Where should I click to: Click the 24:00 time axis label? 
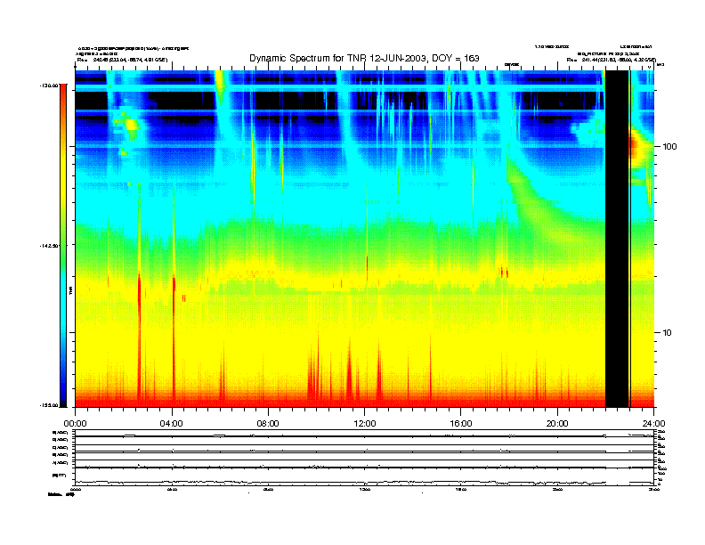tap(653, 424)
